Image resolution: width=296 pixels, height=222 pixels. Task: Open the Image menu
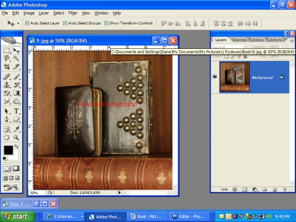29,13
